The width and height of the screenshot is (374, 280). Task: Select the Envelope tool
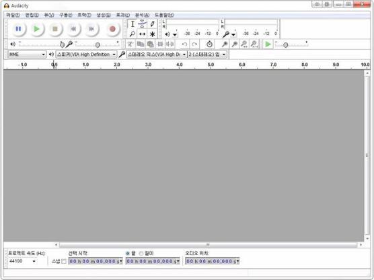(x=142, y=24)
